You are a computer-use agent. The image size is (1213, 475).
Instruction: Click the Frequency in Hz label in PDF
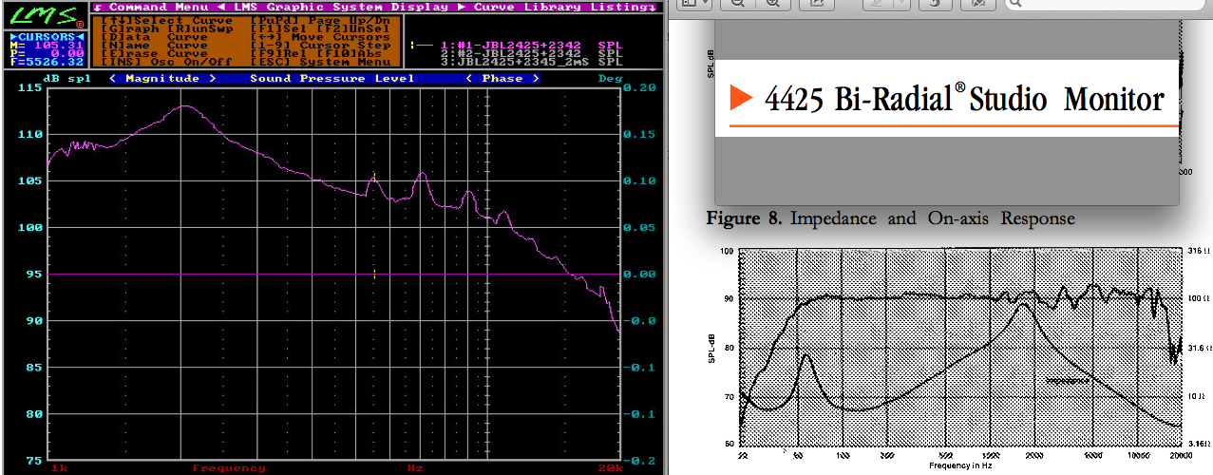pos(960,465)
